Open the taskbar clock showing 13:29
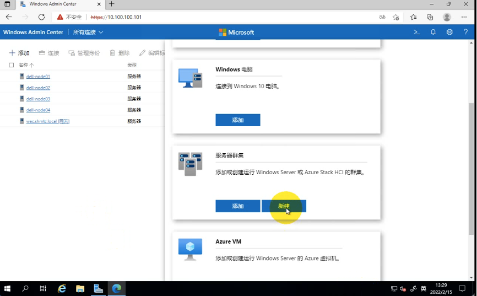 [441, 288]
